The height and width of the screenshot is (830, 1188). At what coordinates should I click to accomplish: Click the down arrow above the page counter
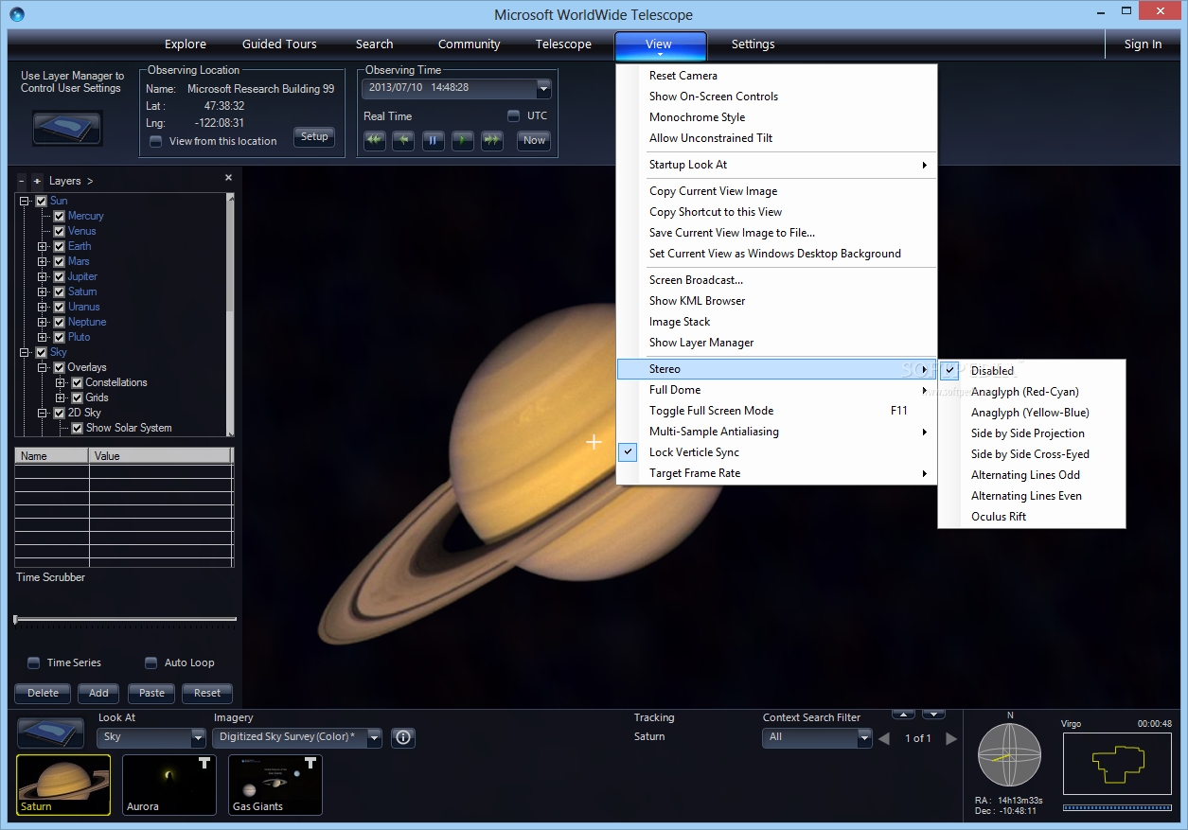[934, 714]
